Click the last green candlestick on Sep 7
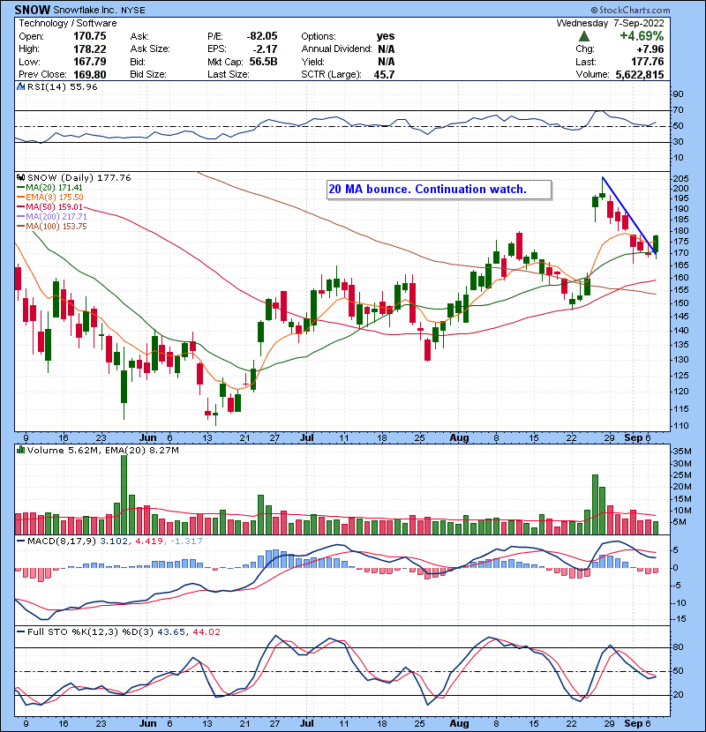706x732 pixels. tap(656, 243)
